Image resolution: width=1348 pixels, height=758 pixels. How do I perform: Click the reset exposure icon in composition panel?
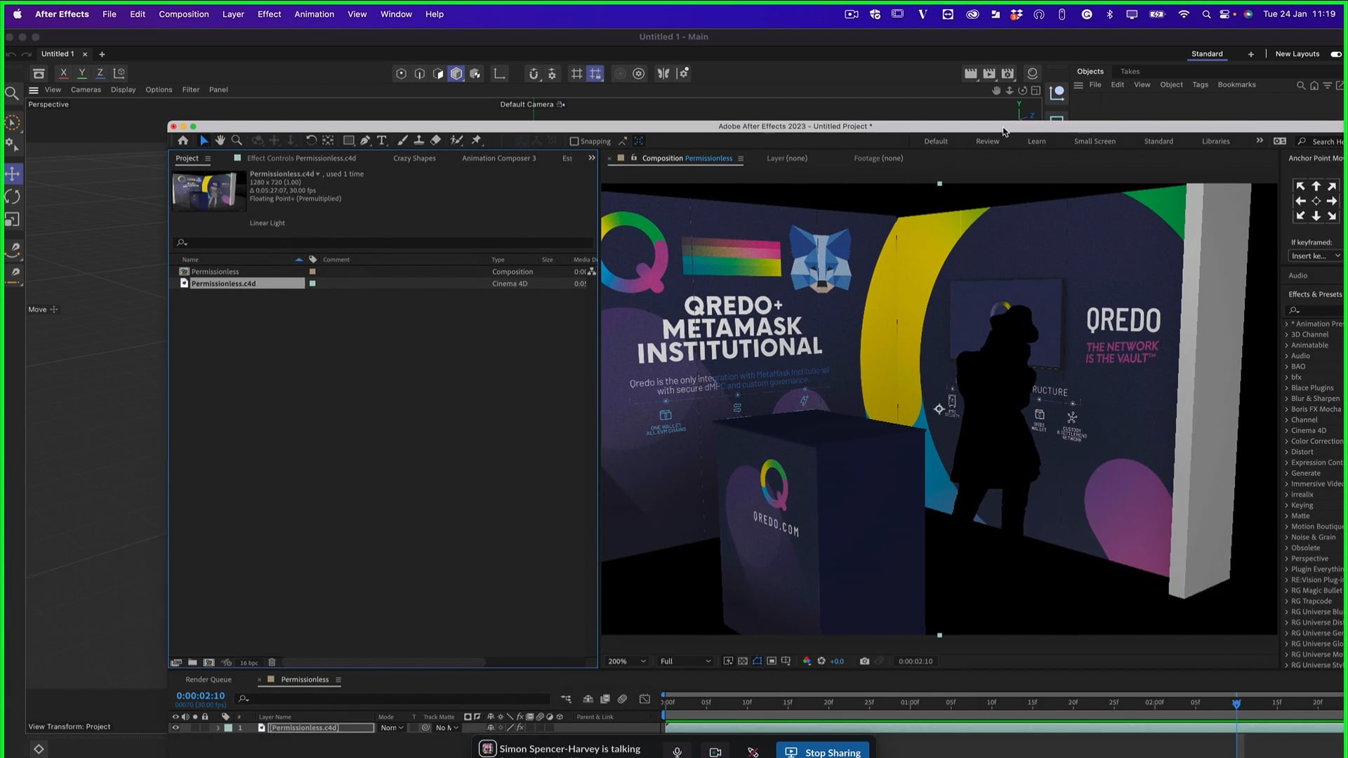[821, 661]
